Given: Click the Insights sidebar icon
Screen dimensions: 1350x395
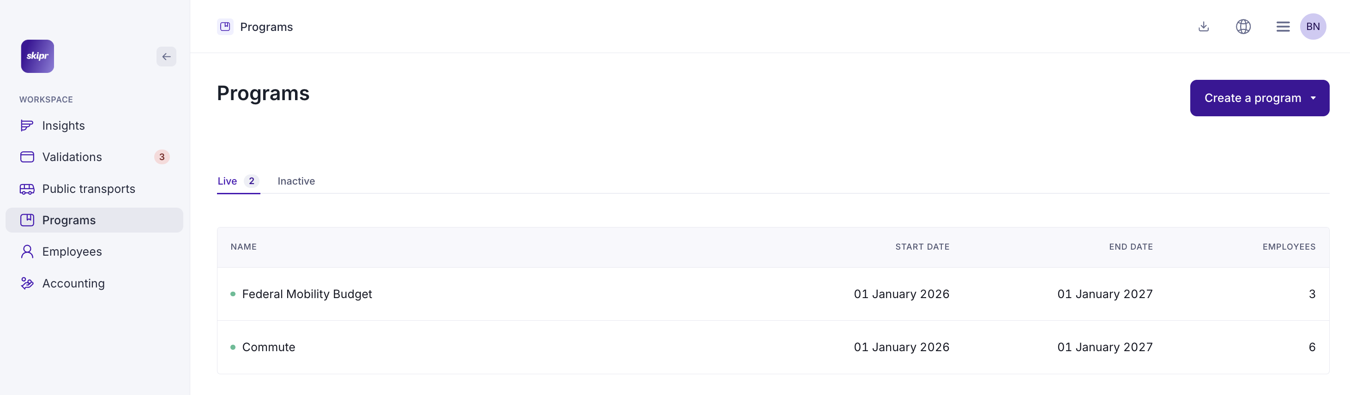Looking at the screenshot, I should (x=27, y=126).
